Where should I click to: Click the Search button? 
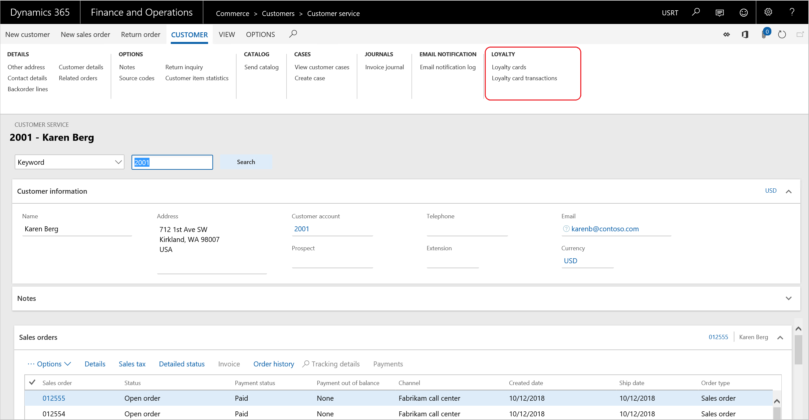245,162
